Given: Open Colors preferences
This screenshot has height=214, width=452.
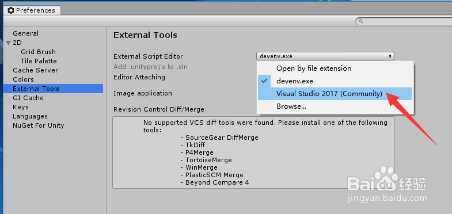Looking at the screenshot, I should pyautogui.click(x=24, y=79).
